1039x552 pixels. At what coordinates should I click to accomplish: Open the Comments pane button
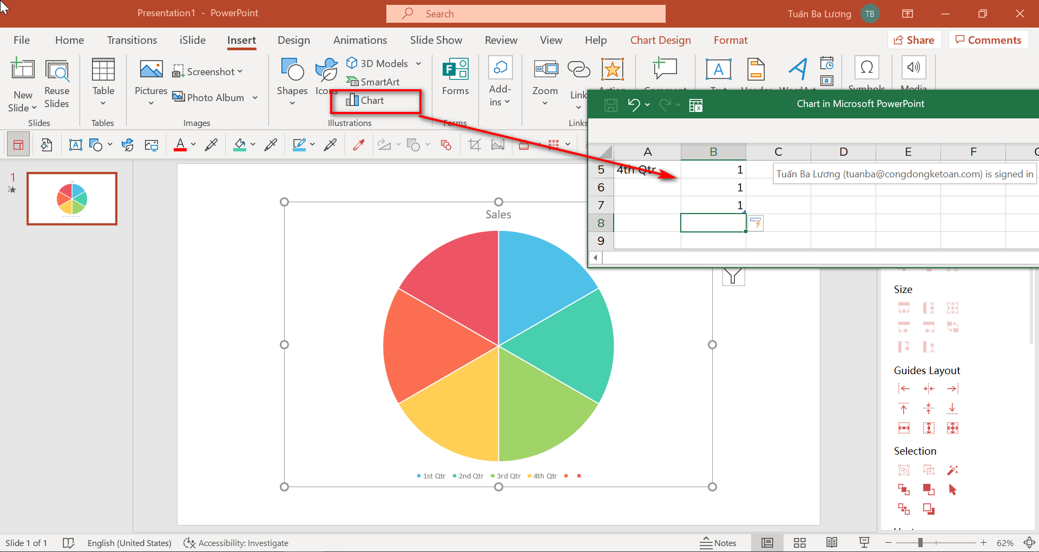tap(988, 40)
